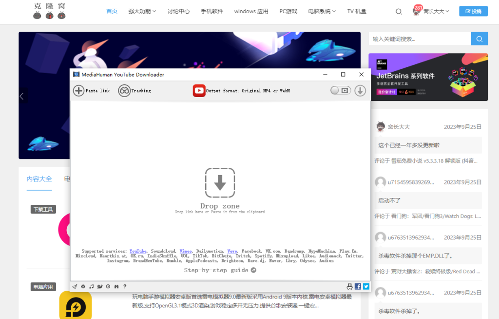This screenshot has width=499, height=319.
Task: Click the yellow 雷电模拟器 app icon
Action: (x=76, y=305)
